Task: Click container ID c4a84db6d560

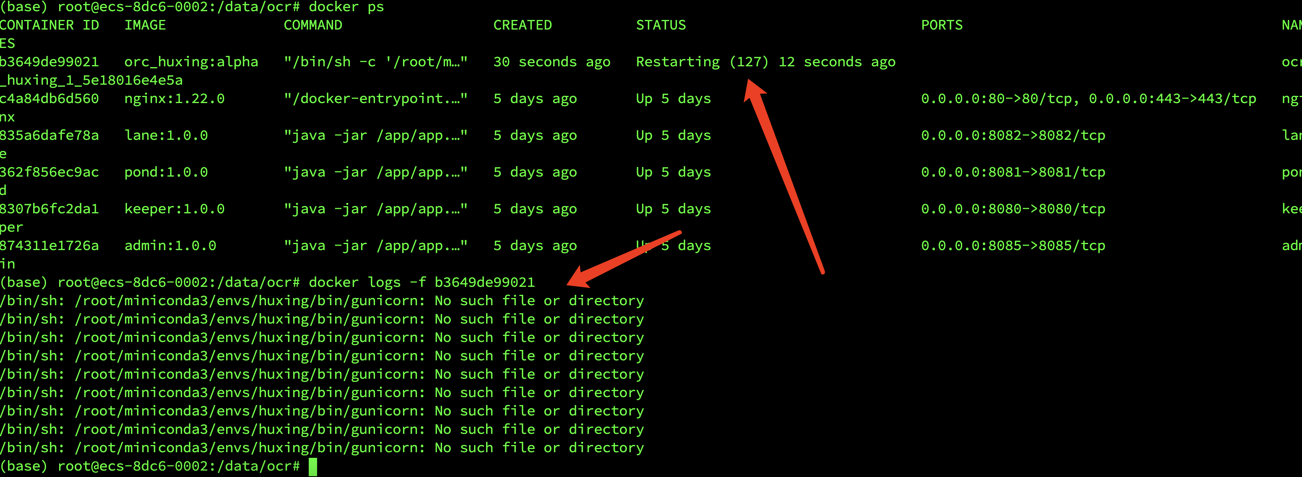Action: 49,99
